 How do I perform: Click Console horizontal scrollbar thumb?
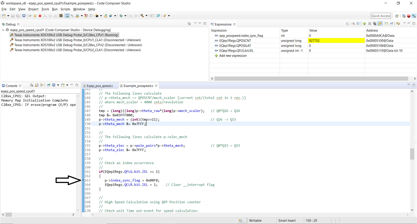point(8,215)
